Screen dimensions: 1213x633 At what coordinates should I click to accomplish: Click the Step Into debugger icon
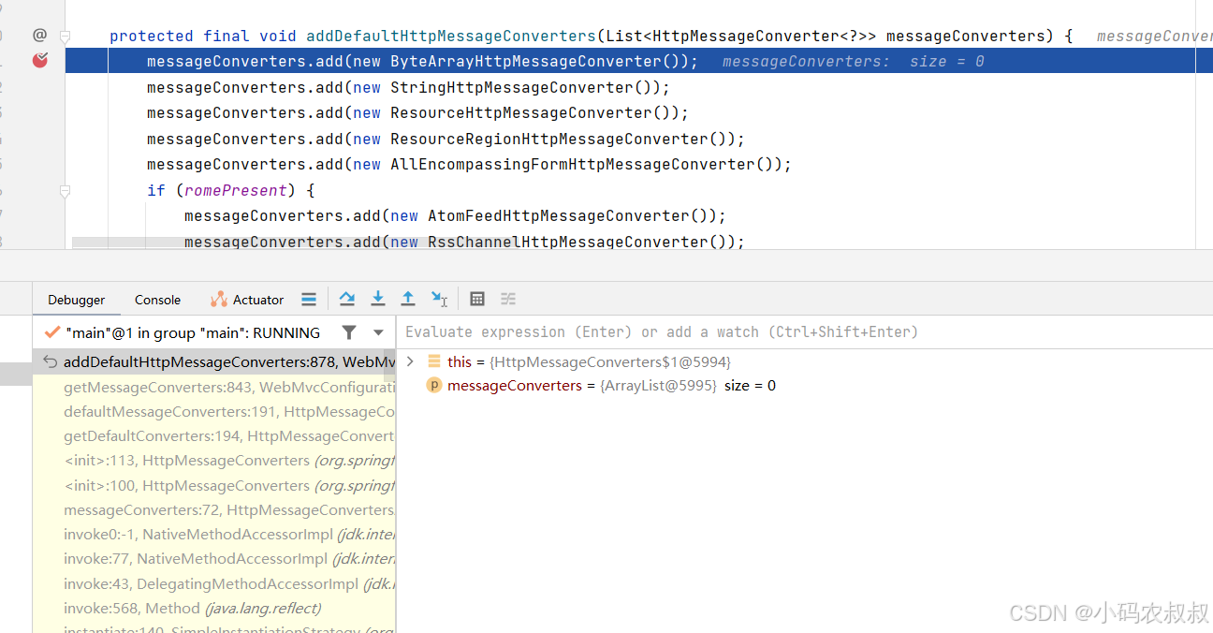378,299
